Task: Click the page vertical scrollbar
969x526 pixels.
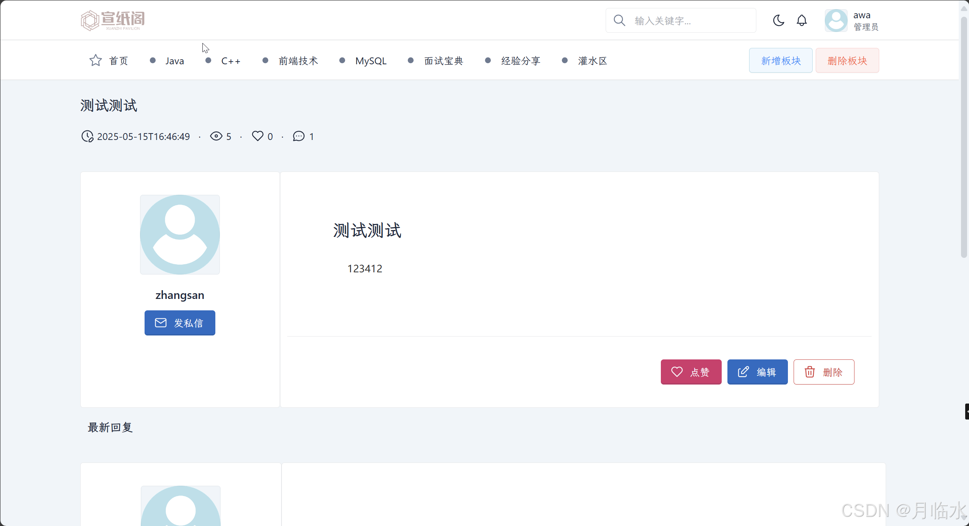Action: [964, 137]
